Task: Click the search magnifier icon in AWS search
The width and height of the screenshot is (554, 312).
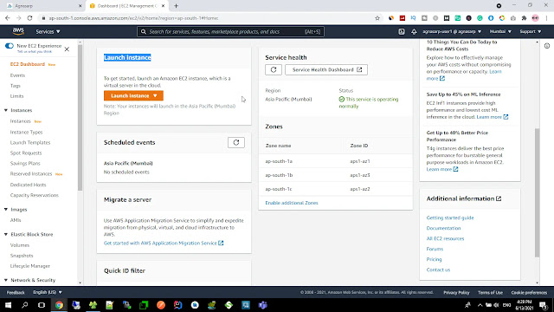Action: point(143,31)
